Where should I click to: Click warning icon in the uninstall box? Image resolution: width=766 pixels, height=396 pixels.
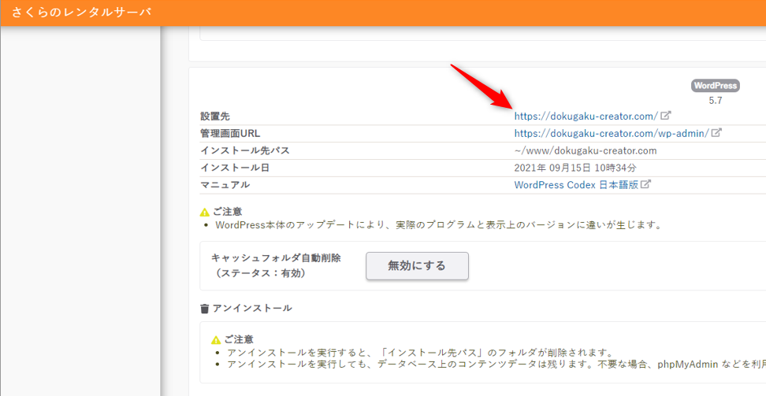tap(216, 340)
